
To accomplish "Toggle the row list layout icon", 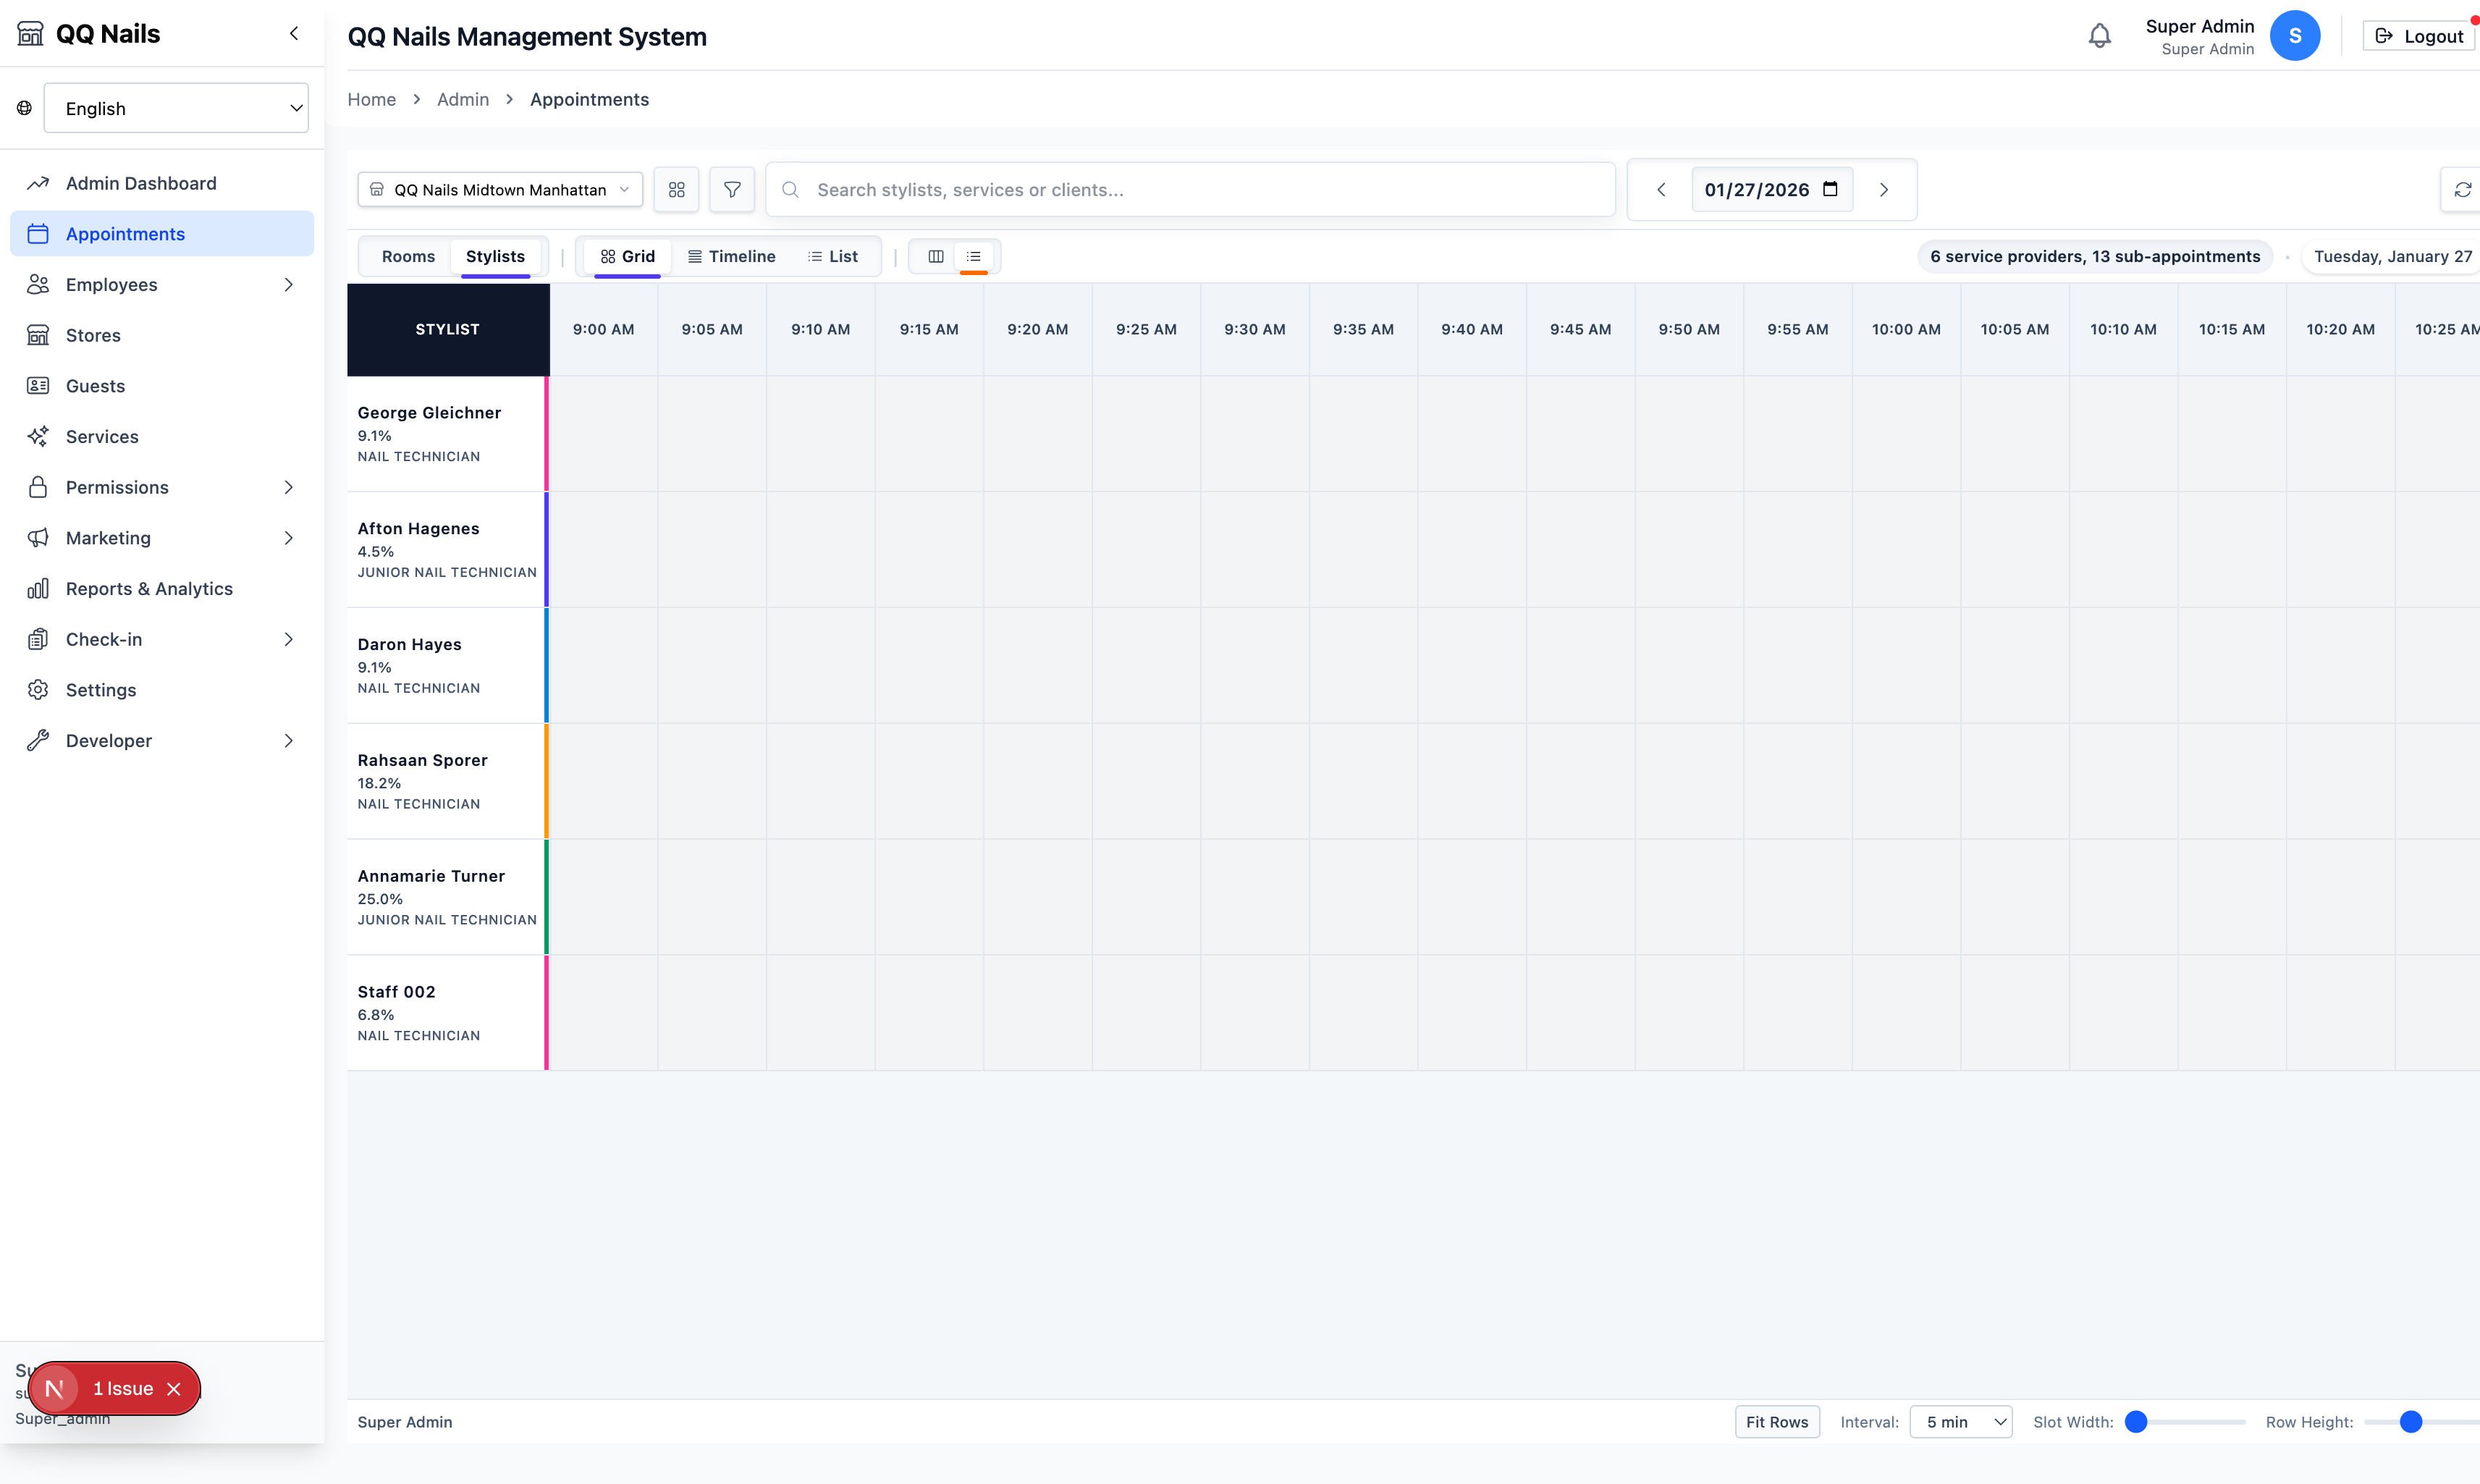I will pyautogui.click(x=973, y=256).
